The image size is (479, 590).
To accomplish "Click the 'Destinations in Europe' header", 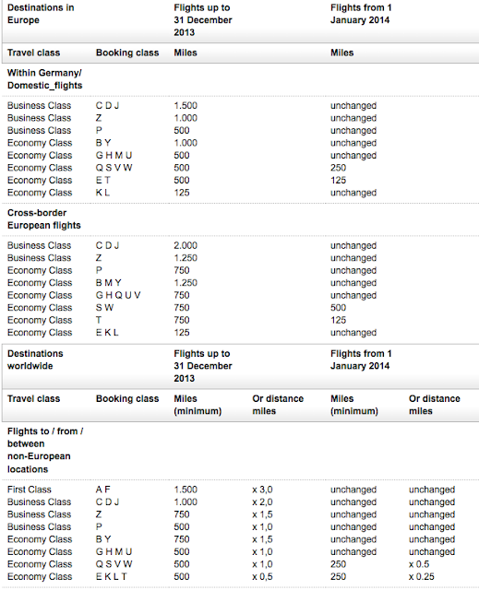I will pyautogui.click(x=41, y=14).
